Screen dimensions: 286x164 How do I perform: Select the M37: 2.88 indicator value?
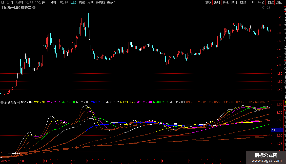(x=83, y=102)
